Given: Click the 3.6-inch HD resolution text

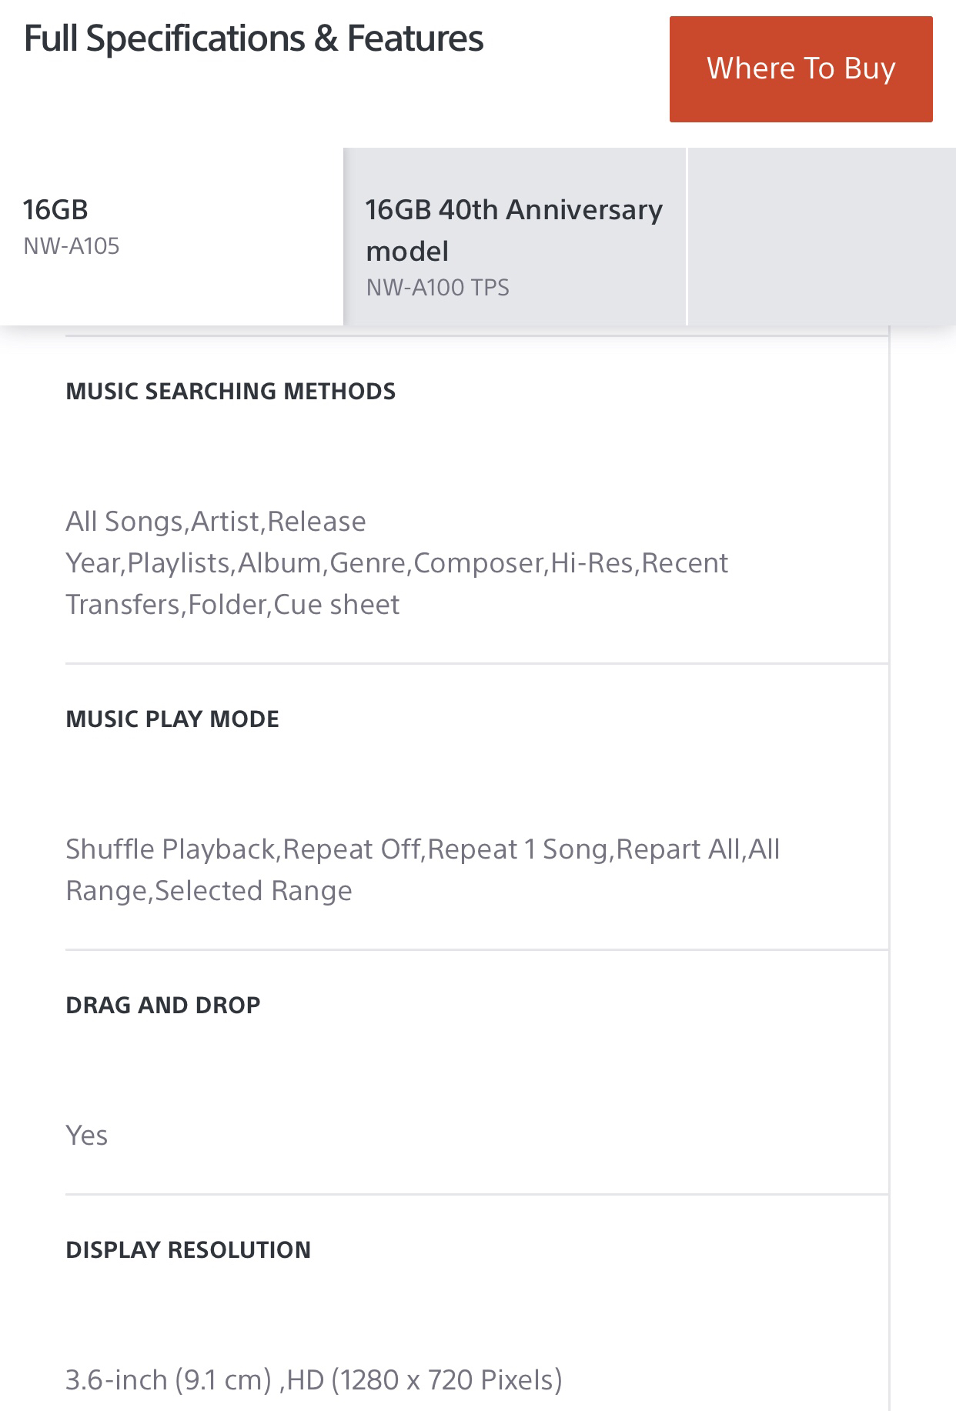Looking at the screenshot, I should [x=313, y=1380].
